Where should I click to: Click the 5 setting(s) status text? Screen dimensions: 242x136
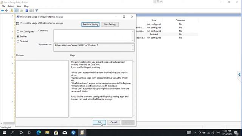(x=5, y=127)
